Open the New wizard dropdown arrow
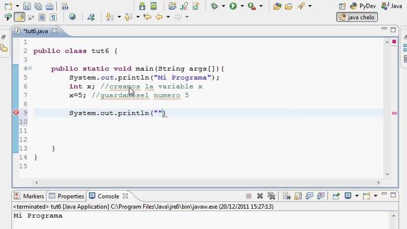Screen dimensions: 407x229 click(x=17, y=6)
